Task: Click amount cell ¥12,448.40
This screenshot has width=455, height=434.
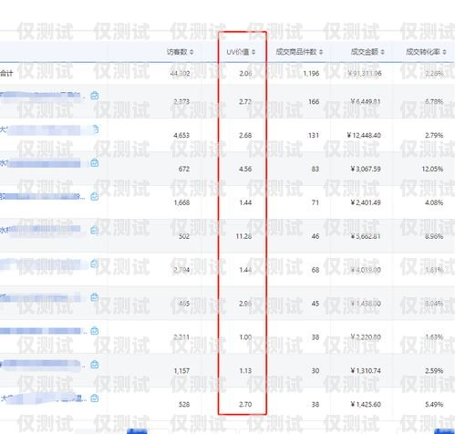Action: click(x=364, y=135)
